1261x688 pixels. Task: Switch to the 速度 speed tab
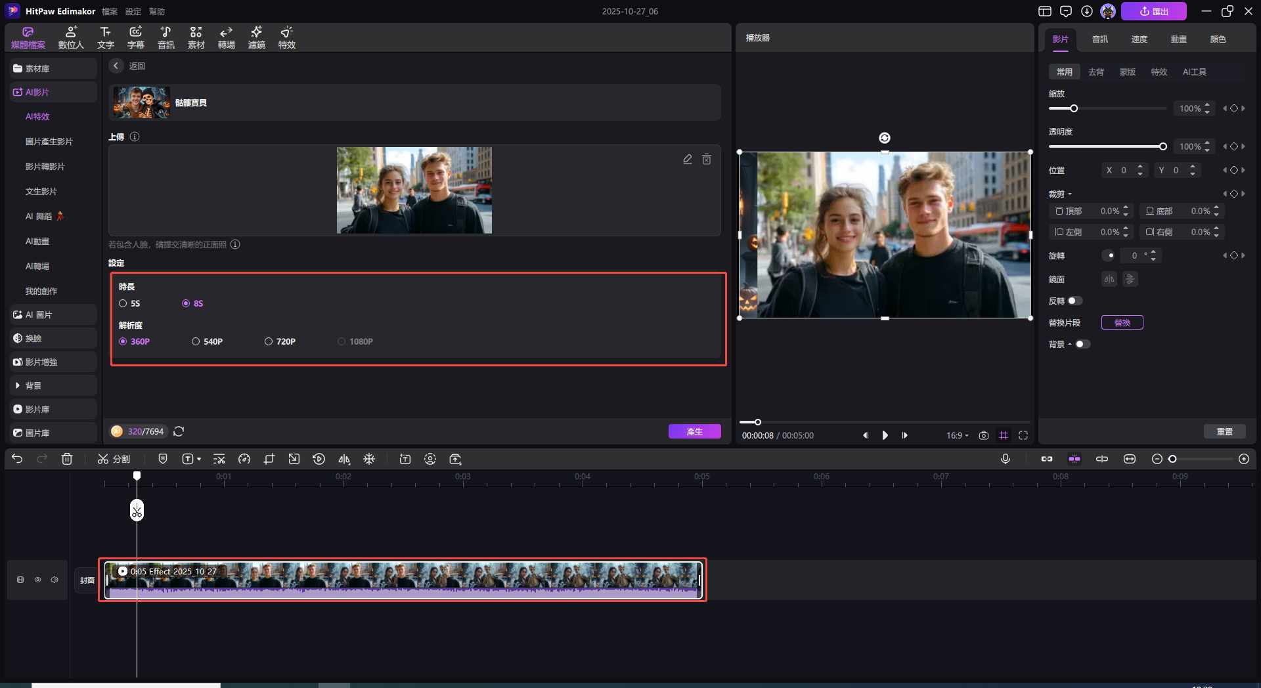(1139, 39)
